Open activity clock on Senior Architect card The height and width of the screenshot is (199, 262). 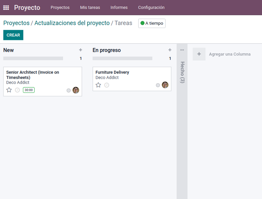tap(17, 90)
